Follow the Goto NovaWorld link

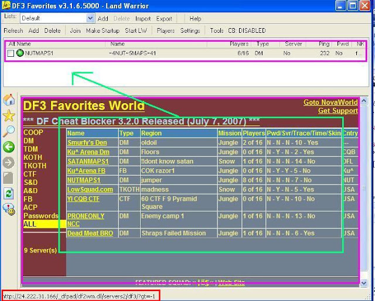click(x=330, y=102)
